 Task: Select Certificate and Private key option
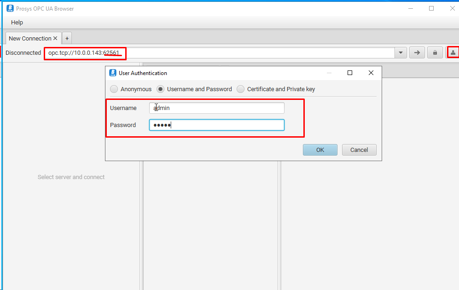240,89
